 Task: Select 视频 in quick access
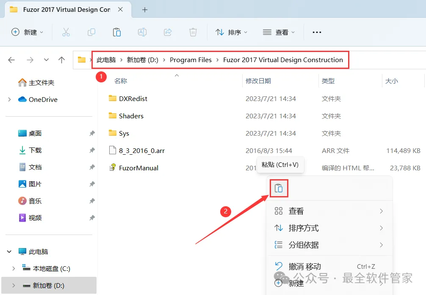pos(30,218)
